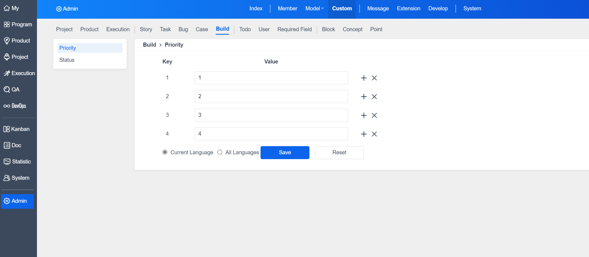This screenshot has height=257, width=589.
Task: Click the Reset button
Action: click(x=339, y=152)
